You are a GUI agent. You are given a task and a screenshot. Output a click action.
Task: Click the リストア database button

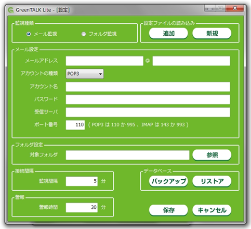pos(212,181)
